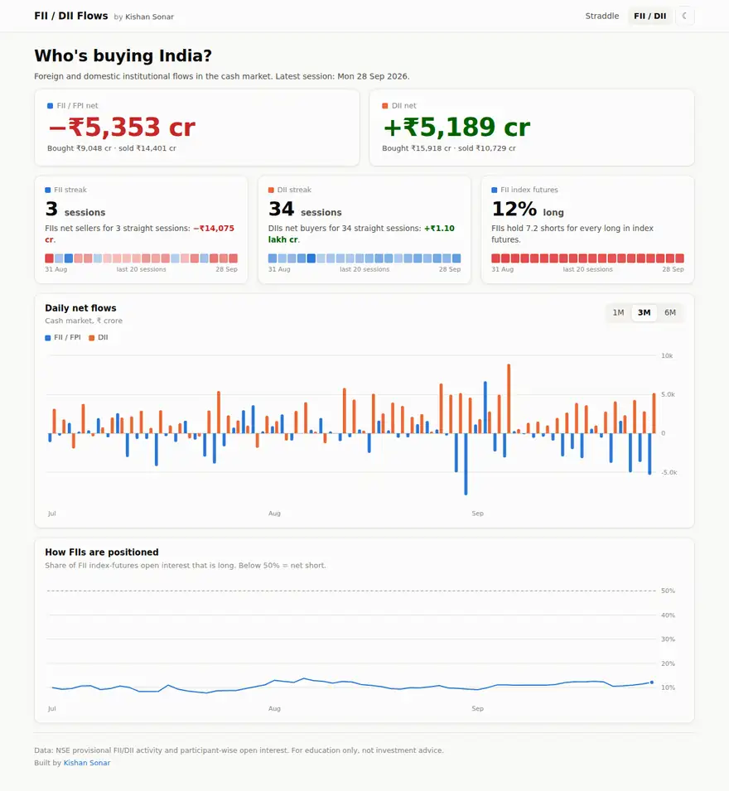Viewport: 729px width, 791px height.
Task: Click the 'Who's buying India?' heading
Action: pyautogui.click(x=123, y=55)
